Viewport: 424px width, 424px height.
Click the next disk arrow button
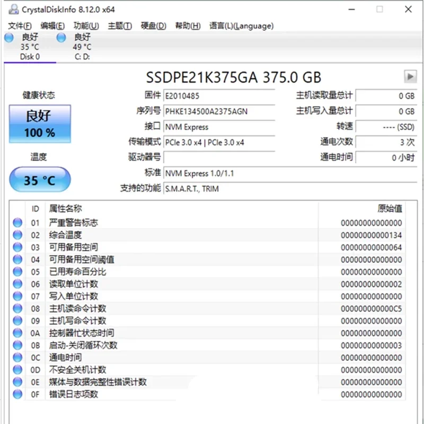[410, 76]
